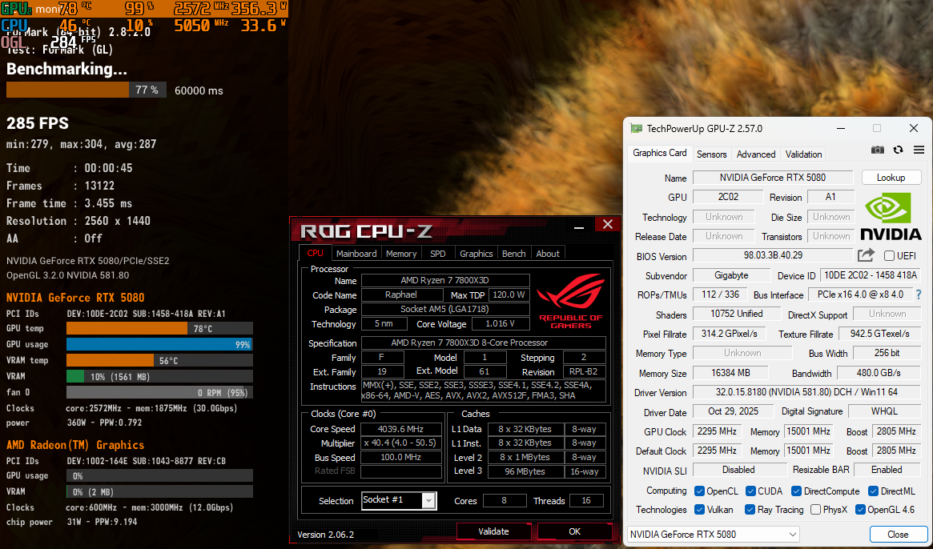The width and height of the screenshot is (933, 549).
Task: Click the refresh icon in GPU-Z toolbar
Action: [x=898, y=150]
